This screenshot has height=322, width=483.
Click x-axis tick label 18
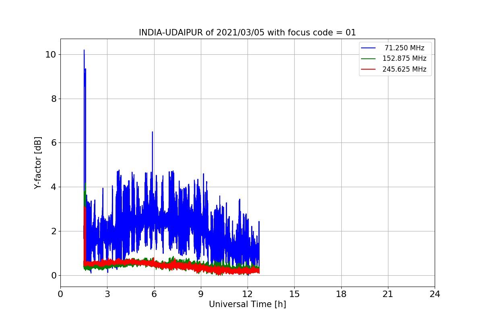pos(341,294)
